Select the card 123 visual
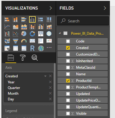 pos(32,41)
